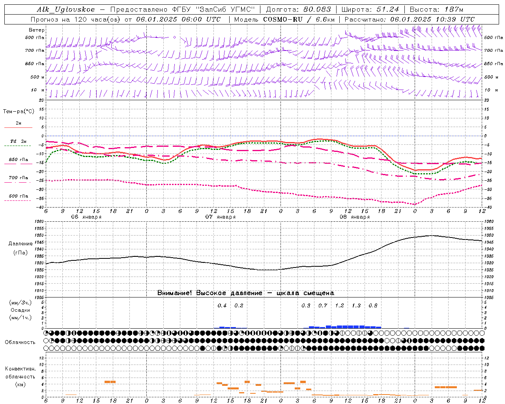Select the 'Прогноз на 120 часа(ов)' forecast text
The image size is (505, 404).
tap(76, 19)
